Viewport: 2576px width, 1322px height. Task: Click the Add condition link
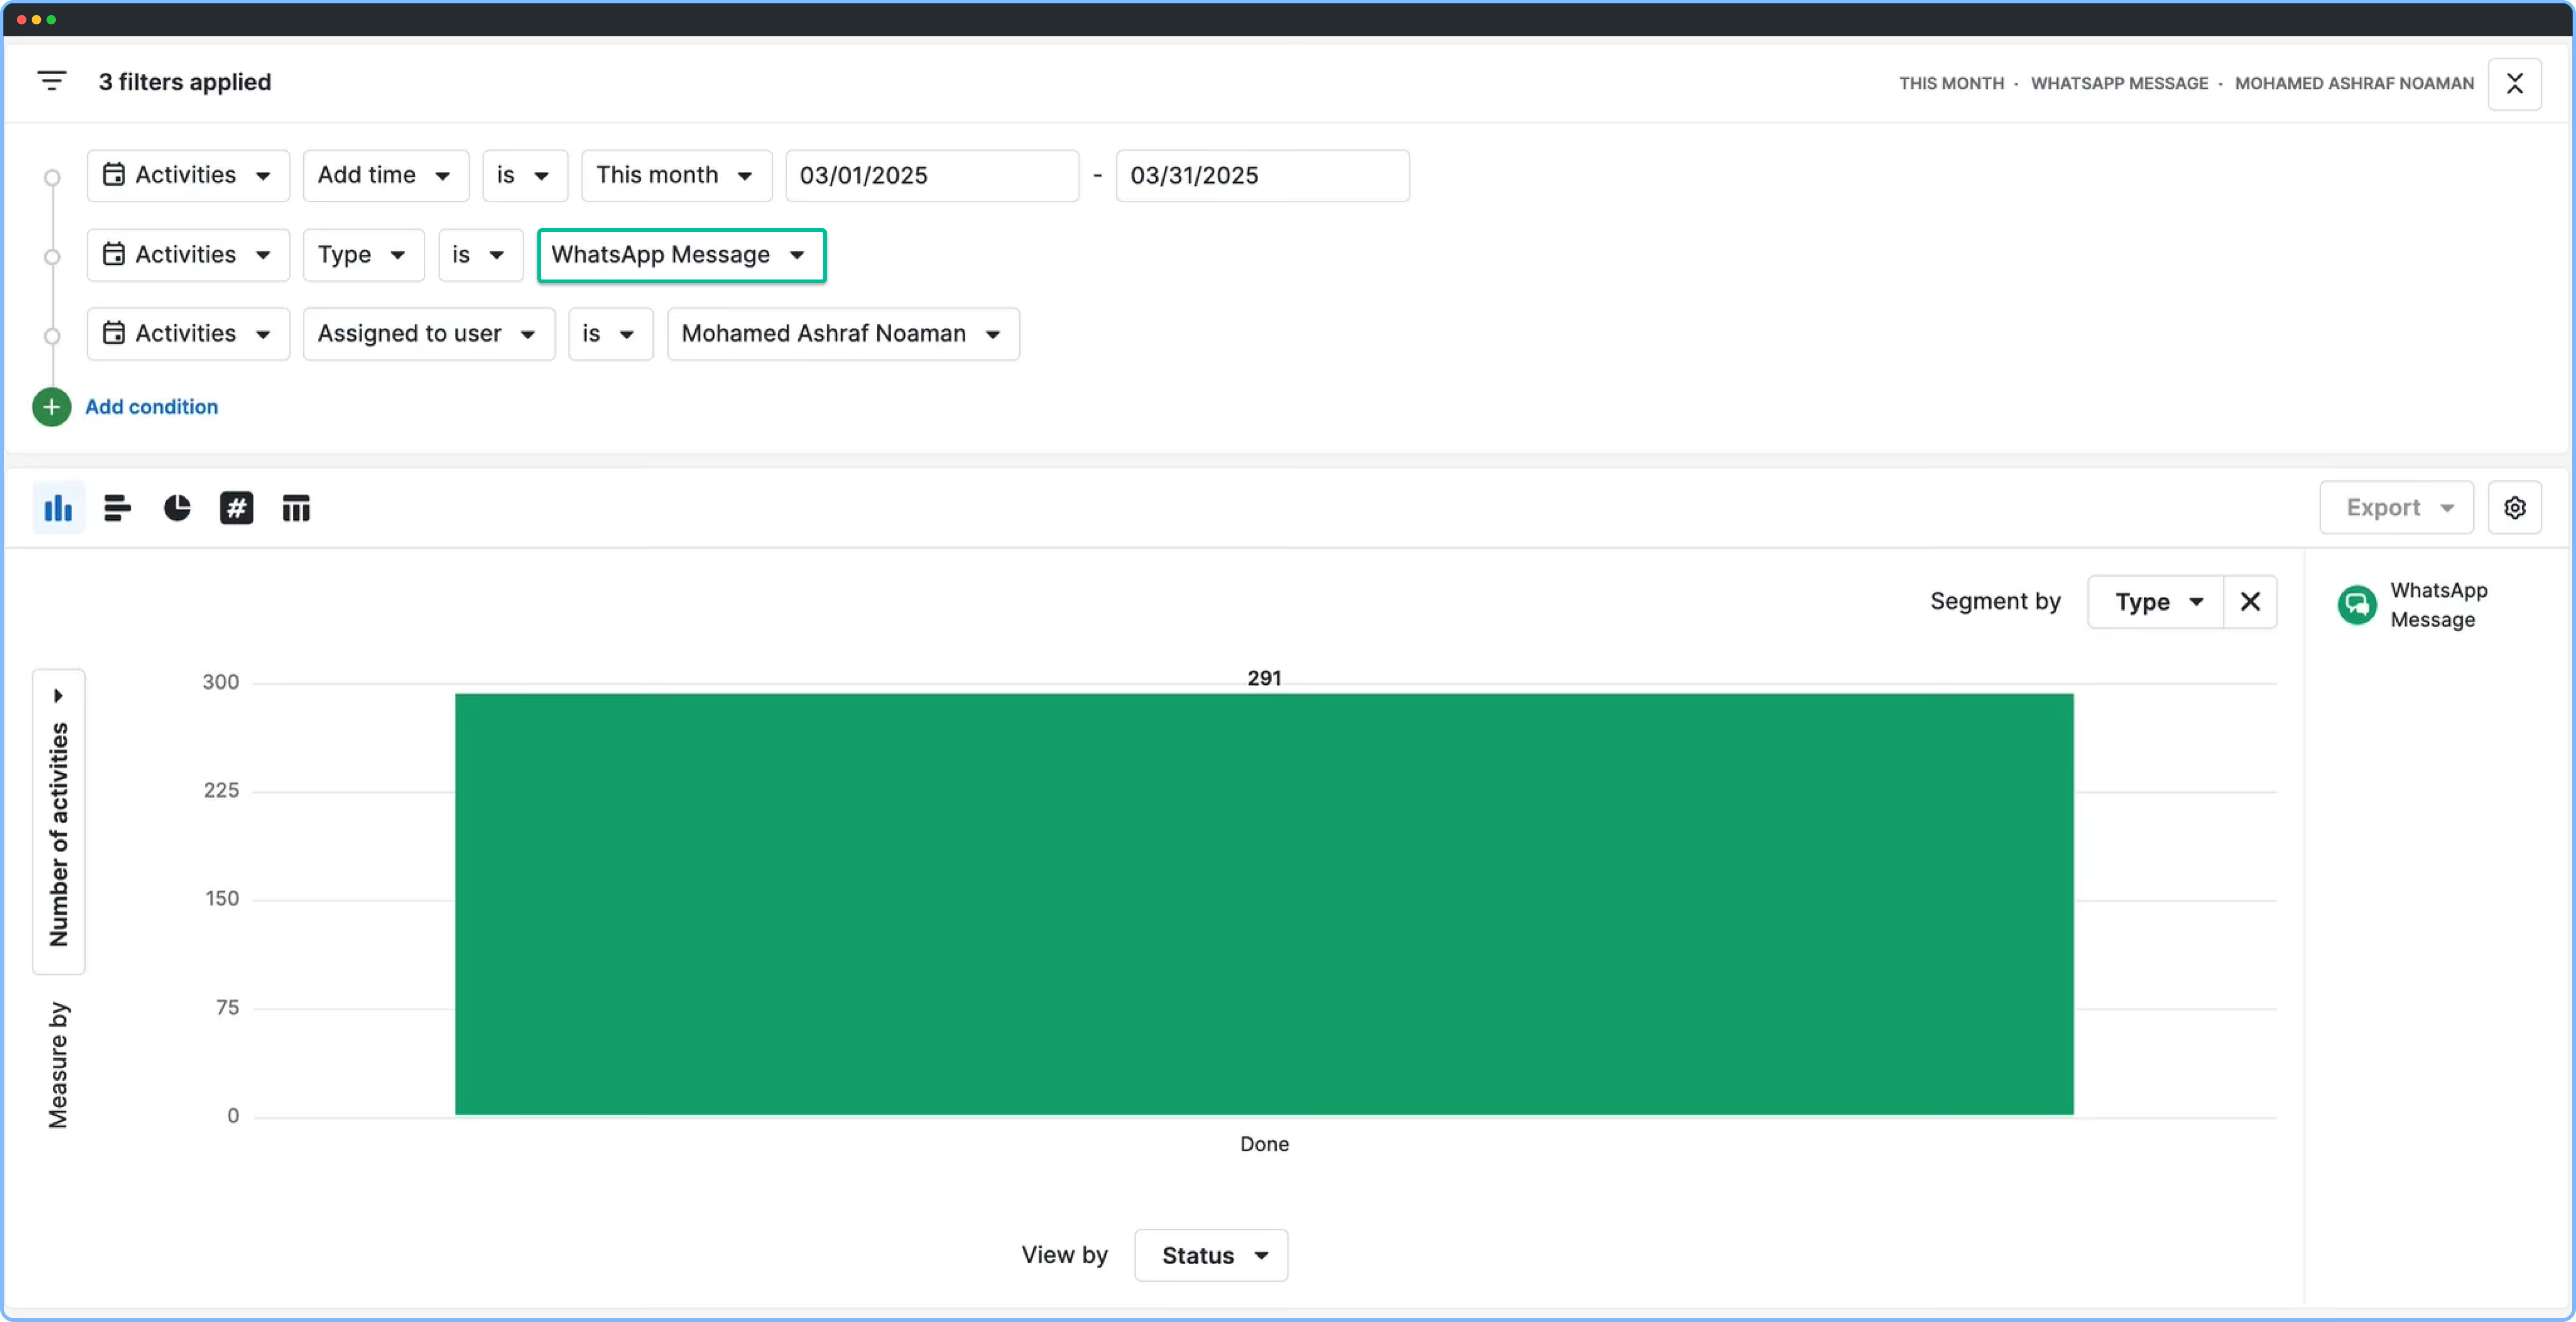point(151,407)
